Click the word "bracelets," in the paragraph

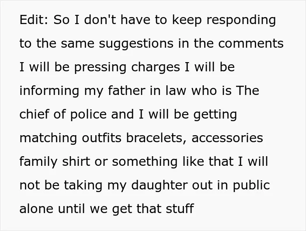coord(156,138)
